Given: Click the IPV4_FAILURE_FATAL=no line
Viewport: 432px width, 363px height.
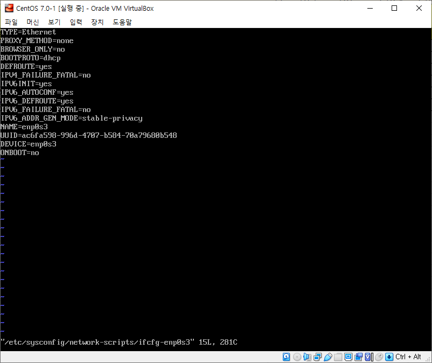Looking at the screenshot, I should click(x=45, y=75).
